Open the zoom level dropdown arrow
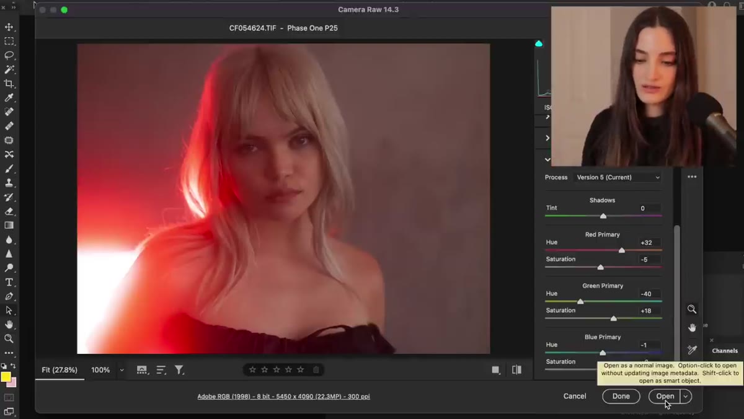This screenshot has width=744, height=419. click(122, 370)
